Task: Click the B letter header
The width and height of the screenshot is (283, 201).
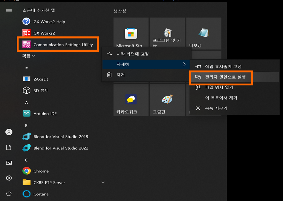Action: (x=26, y=125)
